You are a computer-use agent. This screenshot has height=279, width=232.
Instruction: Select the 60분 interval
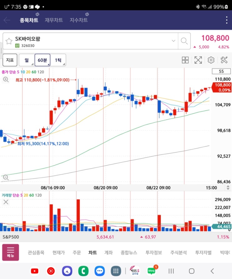click(42, 60)
